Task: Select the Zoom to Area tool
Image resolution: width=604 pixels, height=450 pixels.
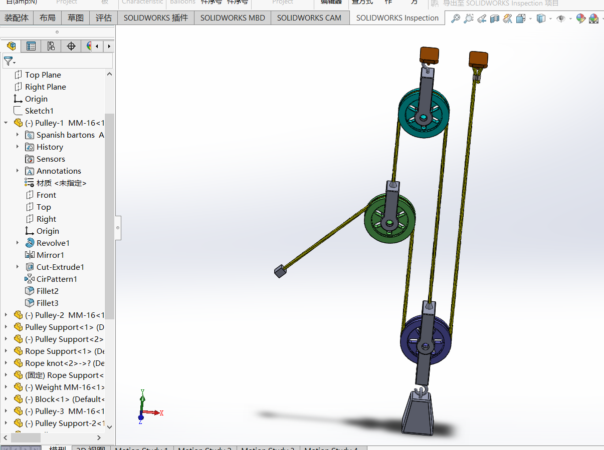Action: 468,19
